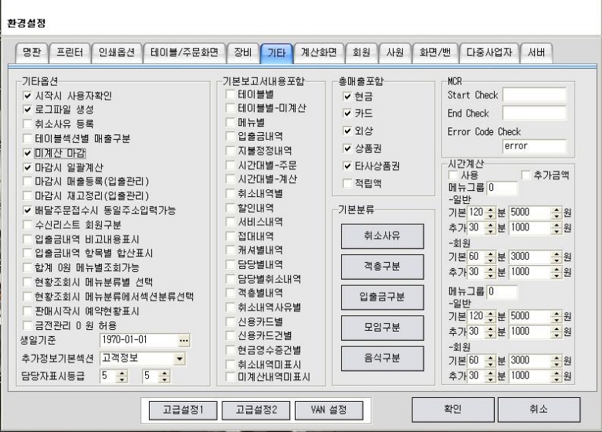Increase the first 담당자표시등급 spinner value
Screen dimensions: 602x432
[x=121, y=372]
